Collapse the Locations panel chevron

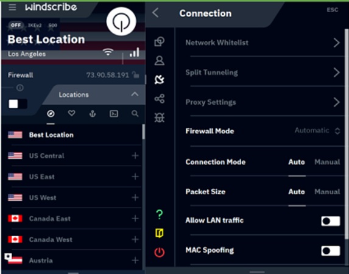point(135,94)
